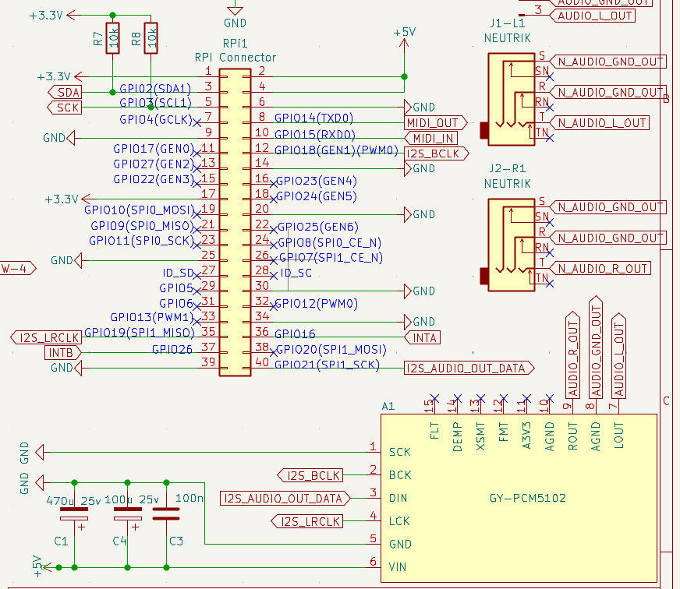Click the INTA label at GPIO16
Screen dimensions: 680x589
point(423,337)
